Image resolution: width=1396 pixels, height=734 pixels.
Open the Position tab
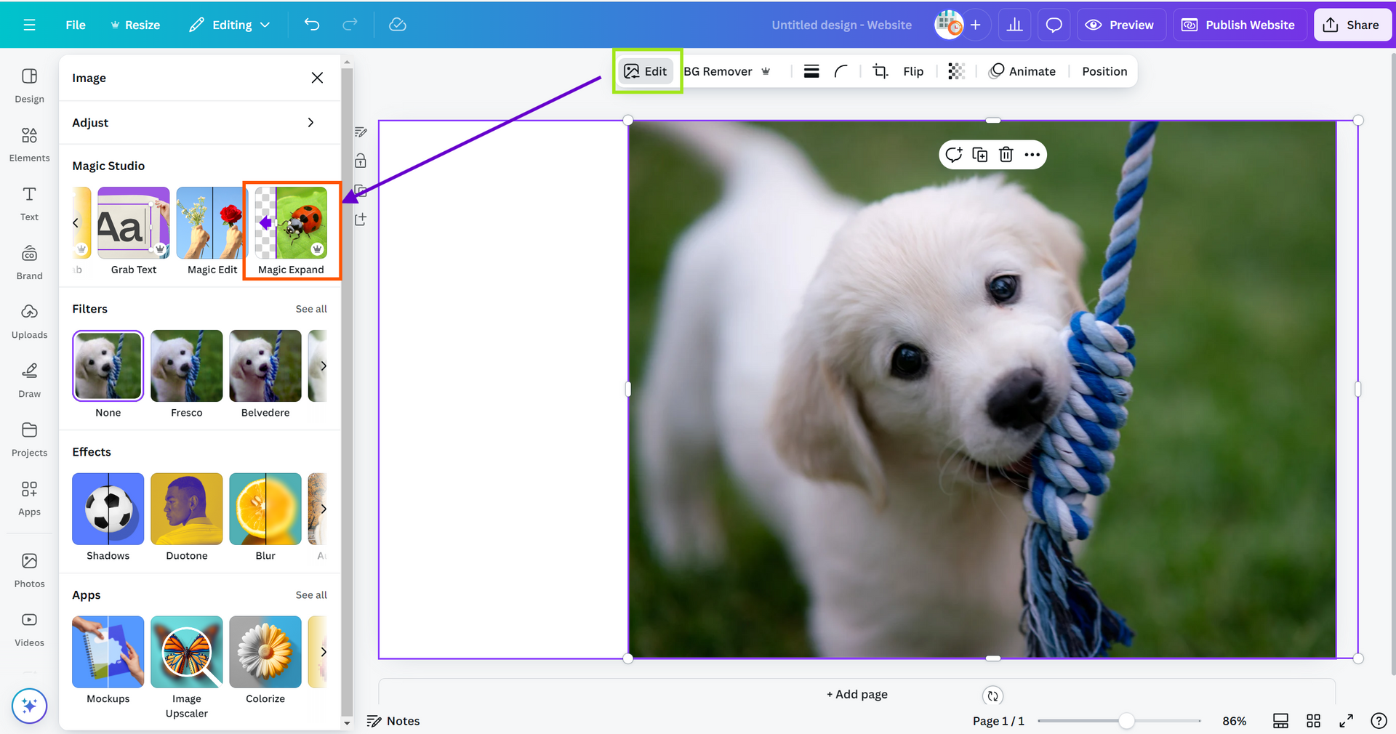pos(1104,71)
